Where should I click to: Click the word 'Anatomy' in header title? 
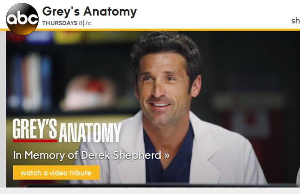pos(110,12)
